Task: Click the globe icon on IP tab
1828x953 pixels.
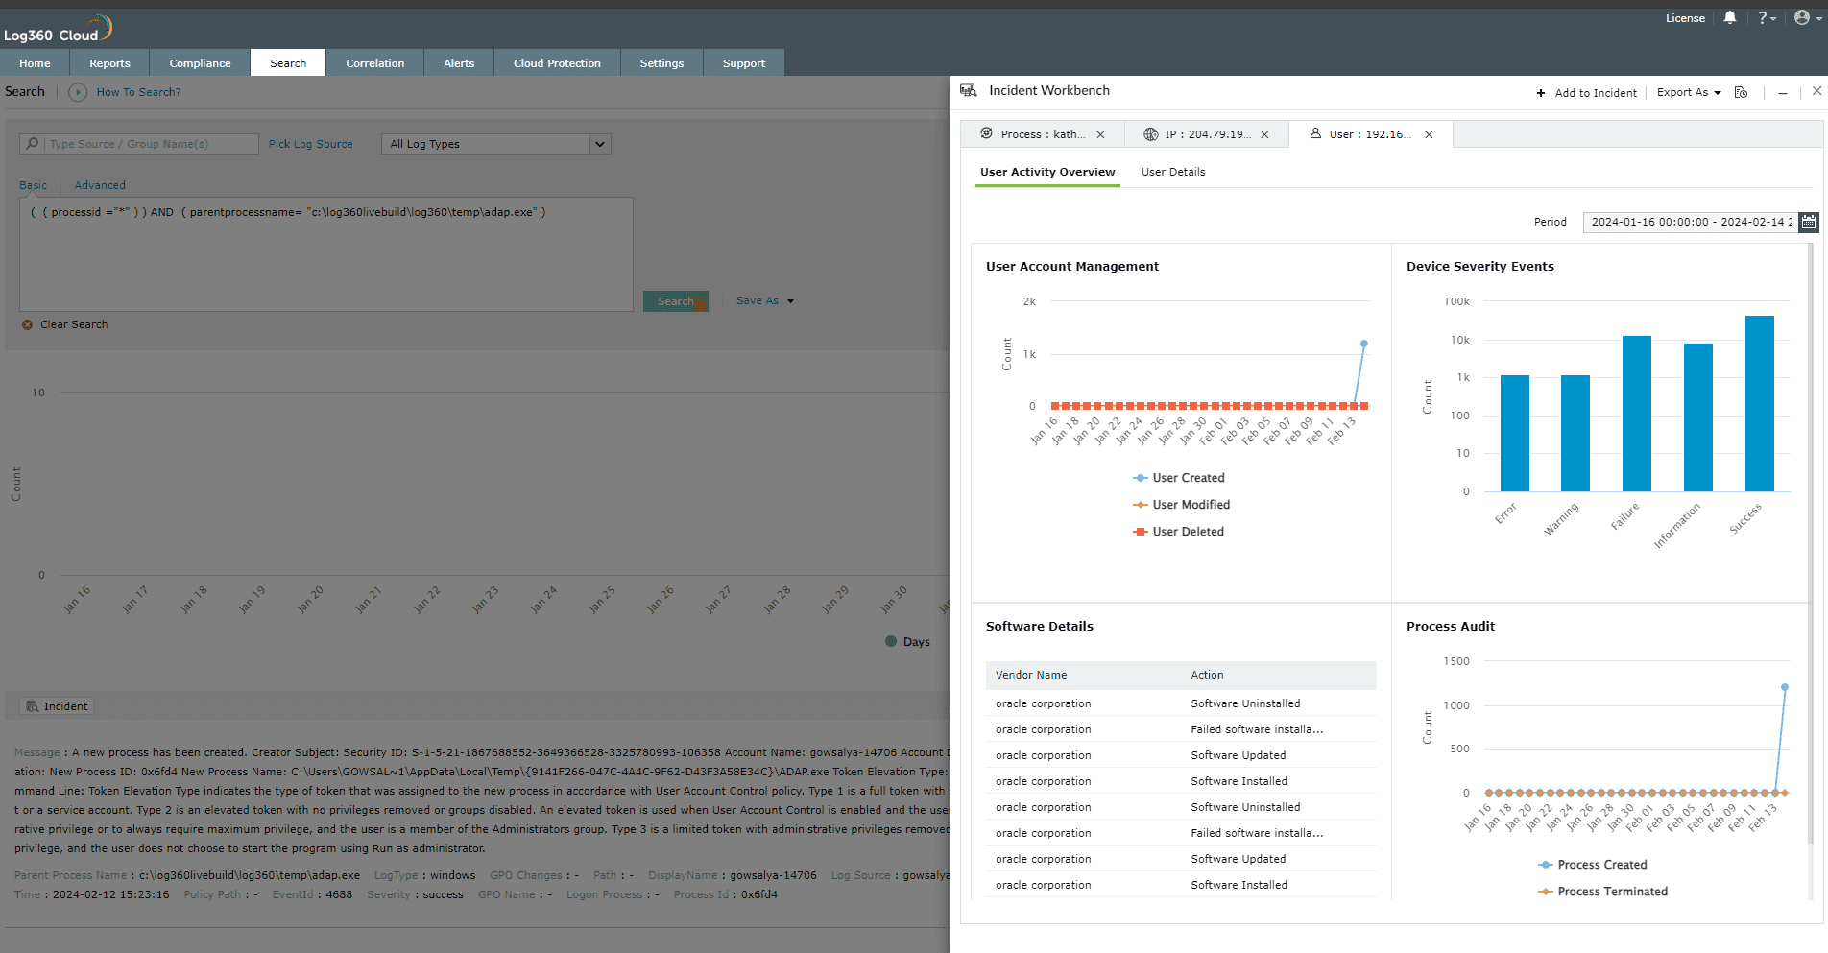Action: [1150, 134]
